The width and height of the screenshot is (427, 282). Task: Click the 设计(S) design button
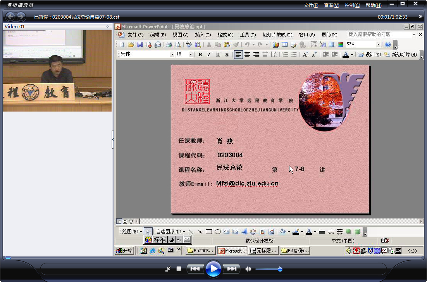click(x=369, y=55)
